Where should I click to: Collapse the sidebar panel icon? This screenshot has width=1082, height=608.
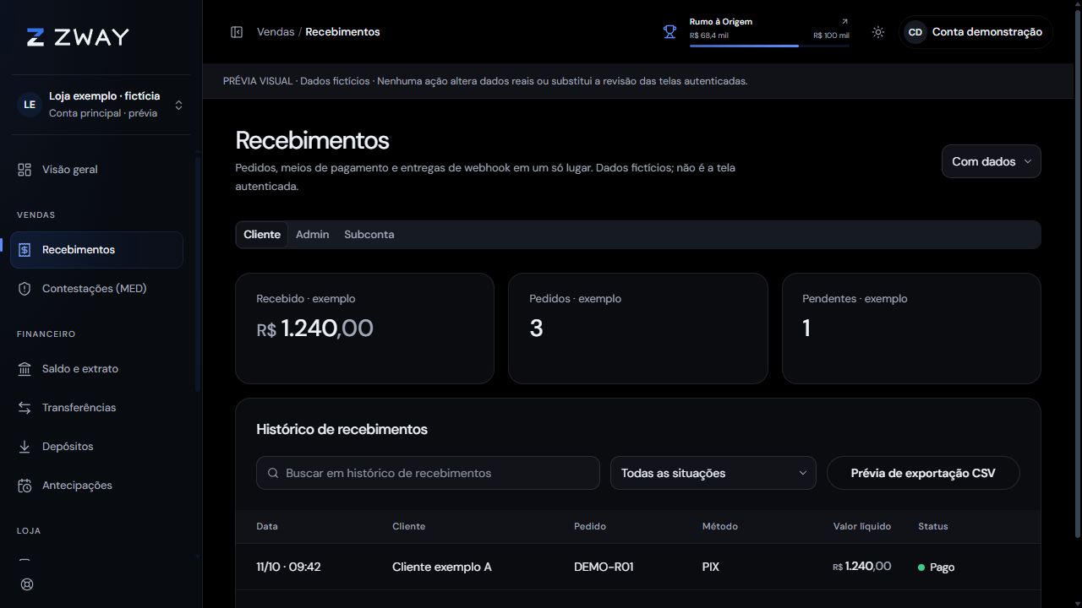pos(237,32)
